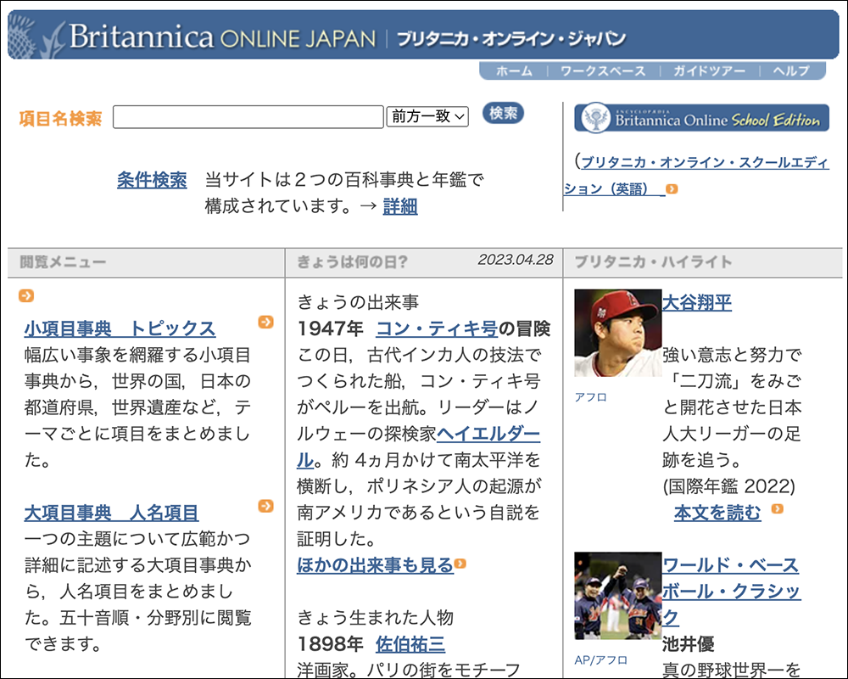Screen dimensions: 848x679
Task: Open the 条件検索 advanced search link
Action: tap(152, 180)
